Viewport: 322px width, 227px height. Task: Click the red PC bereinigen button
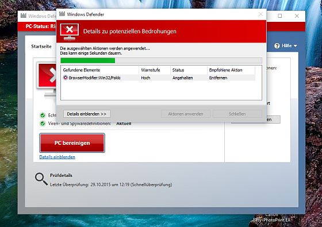[72, 143]
